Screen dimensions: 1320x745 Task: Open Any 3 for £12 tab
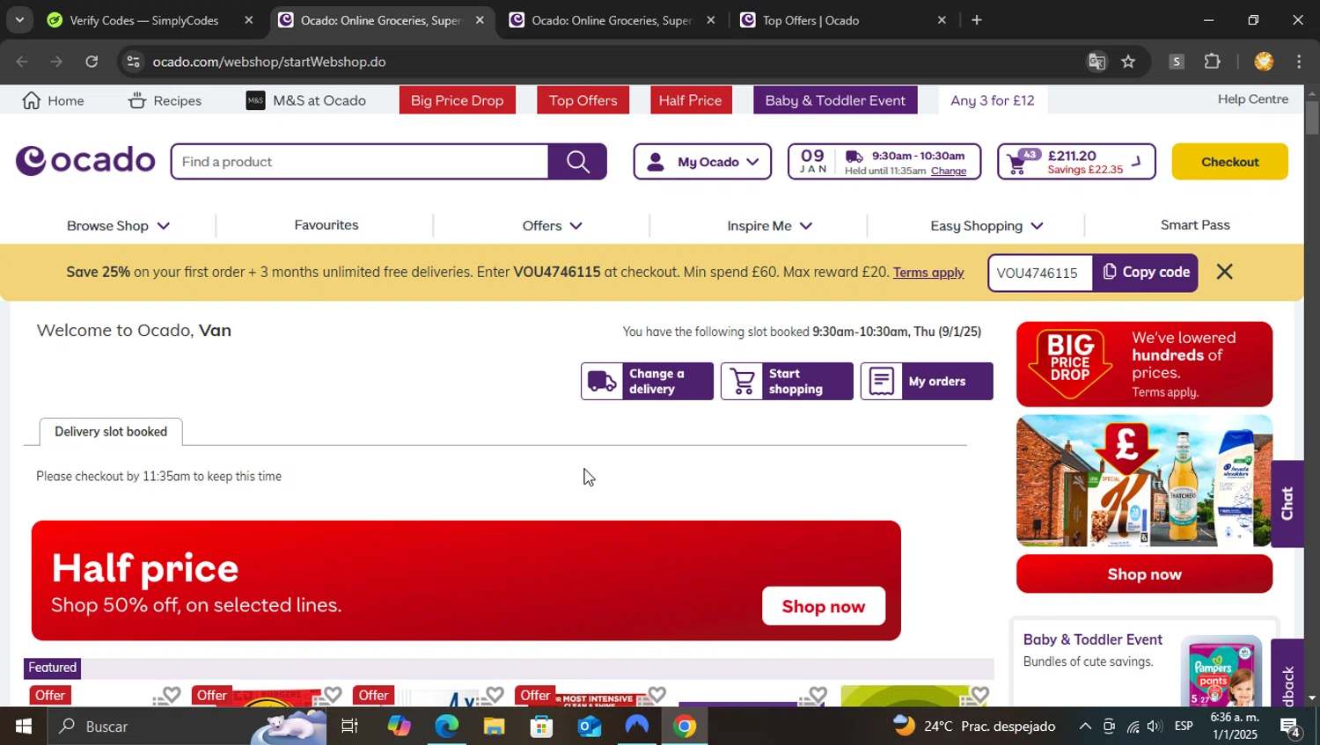pos(993,100)
